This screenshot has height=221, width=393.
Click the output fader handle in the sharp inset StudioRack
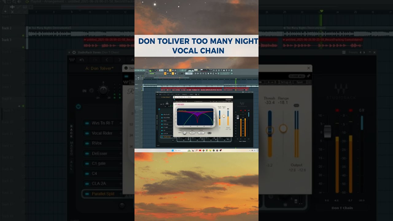tap(238, 117)
